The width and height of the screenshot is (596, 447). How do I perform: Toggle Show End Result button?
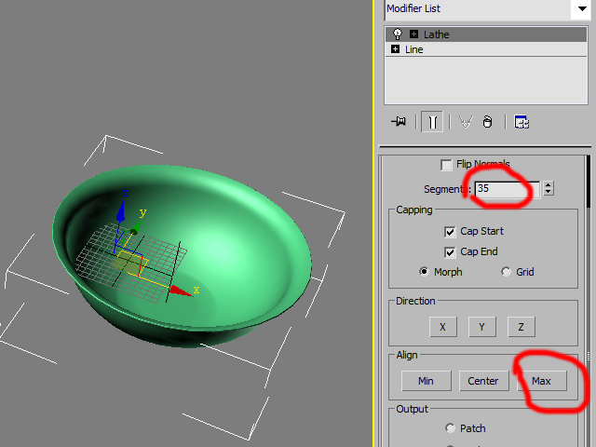(432, 121)
